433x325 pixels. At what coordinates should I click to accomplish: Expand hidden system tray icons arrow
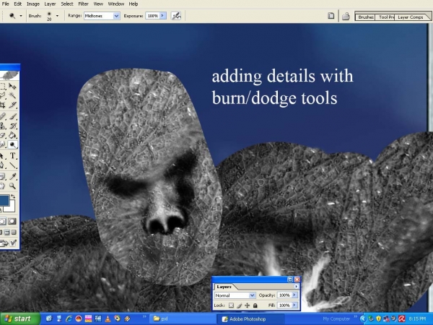coord(363,319)
